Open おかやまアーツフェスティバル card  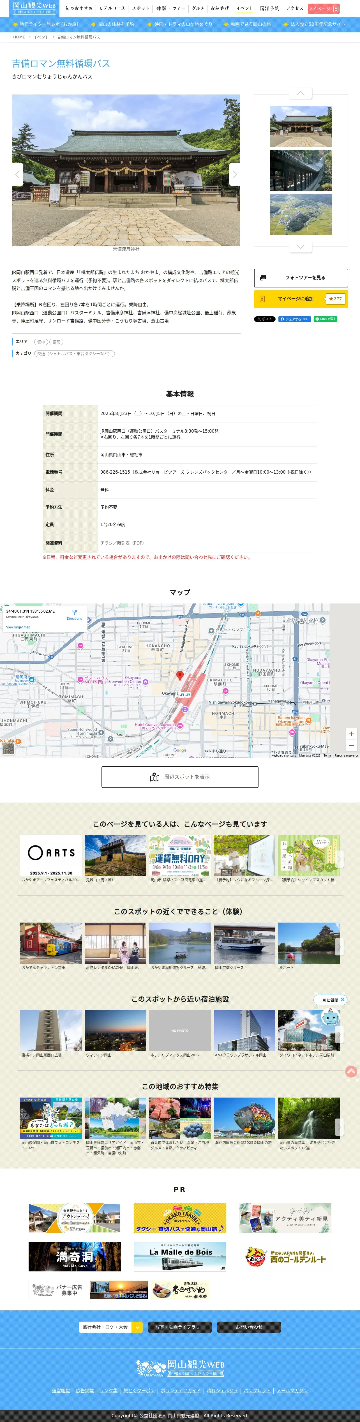point(51,859)
